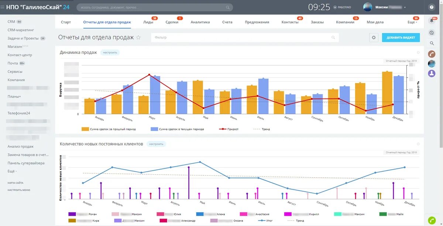Click March peak point on Прирост line
This screenshot has width=443, height=226.
150,75
